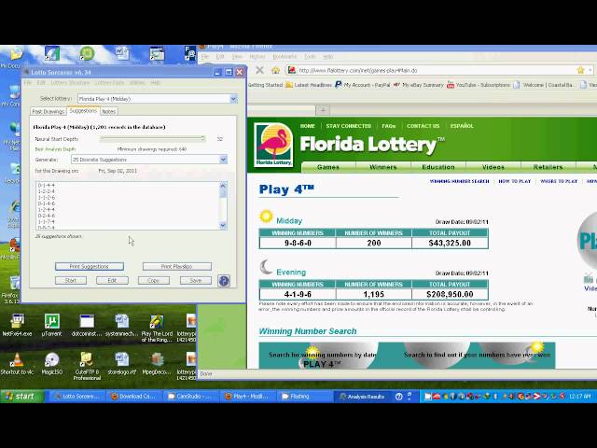This screenshot has width=597, height=448.
Task: Click PayPal bookmark in Firefox bookmarks bar
Action: 363,85
